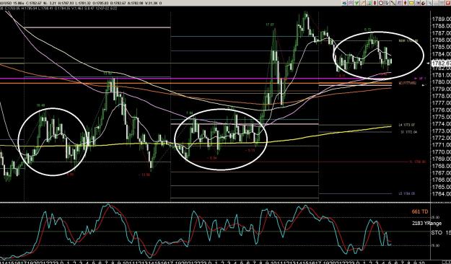451x264 pixels.
Task: Click the black horseshoe magnet icon
Action: (424, 3)
